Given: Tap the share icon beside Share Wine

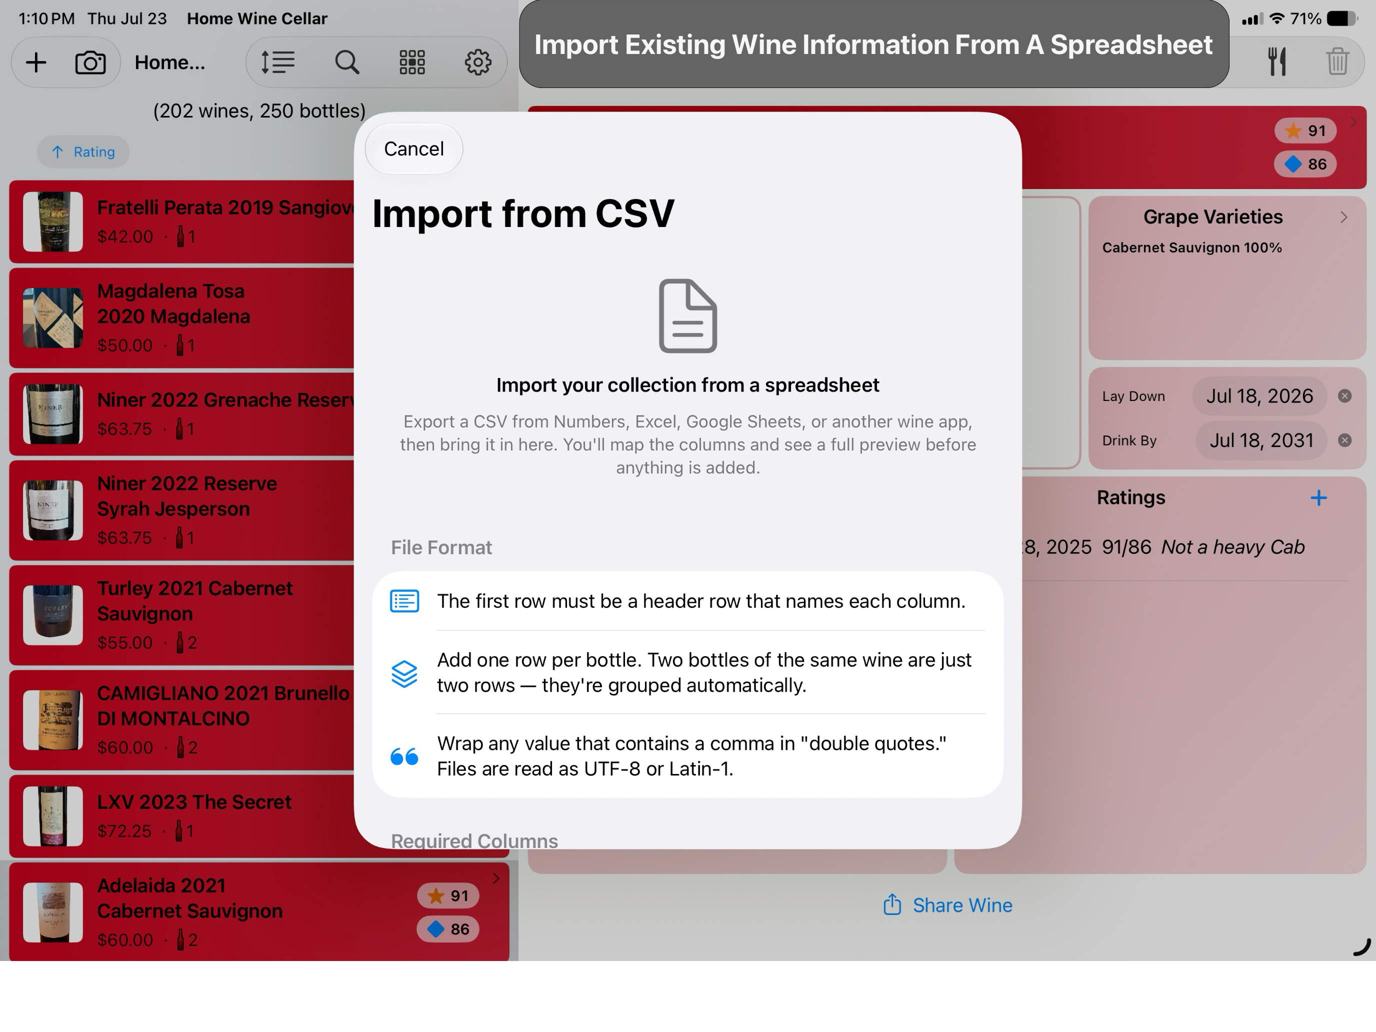Looking at the screenshot, I should [x=892, y=904].
